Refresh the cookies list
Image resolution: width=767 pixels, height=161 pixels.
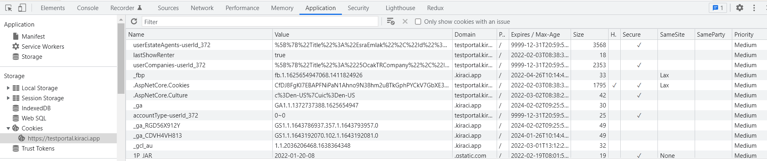134,22
